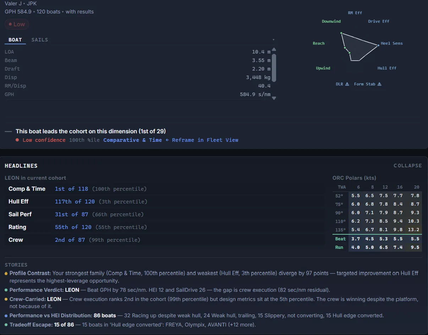
Task: Click the Disp 3,448 kg value
Action: click(258, 77)
